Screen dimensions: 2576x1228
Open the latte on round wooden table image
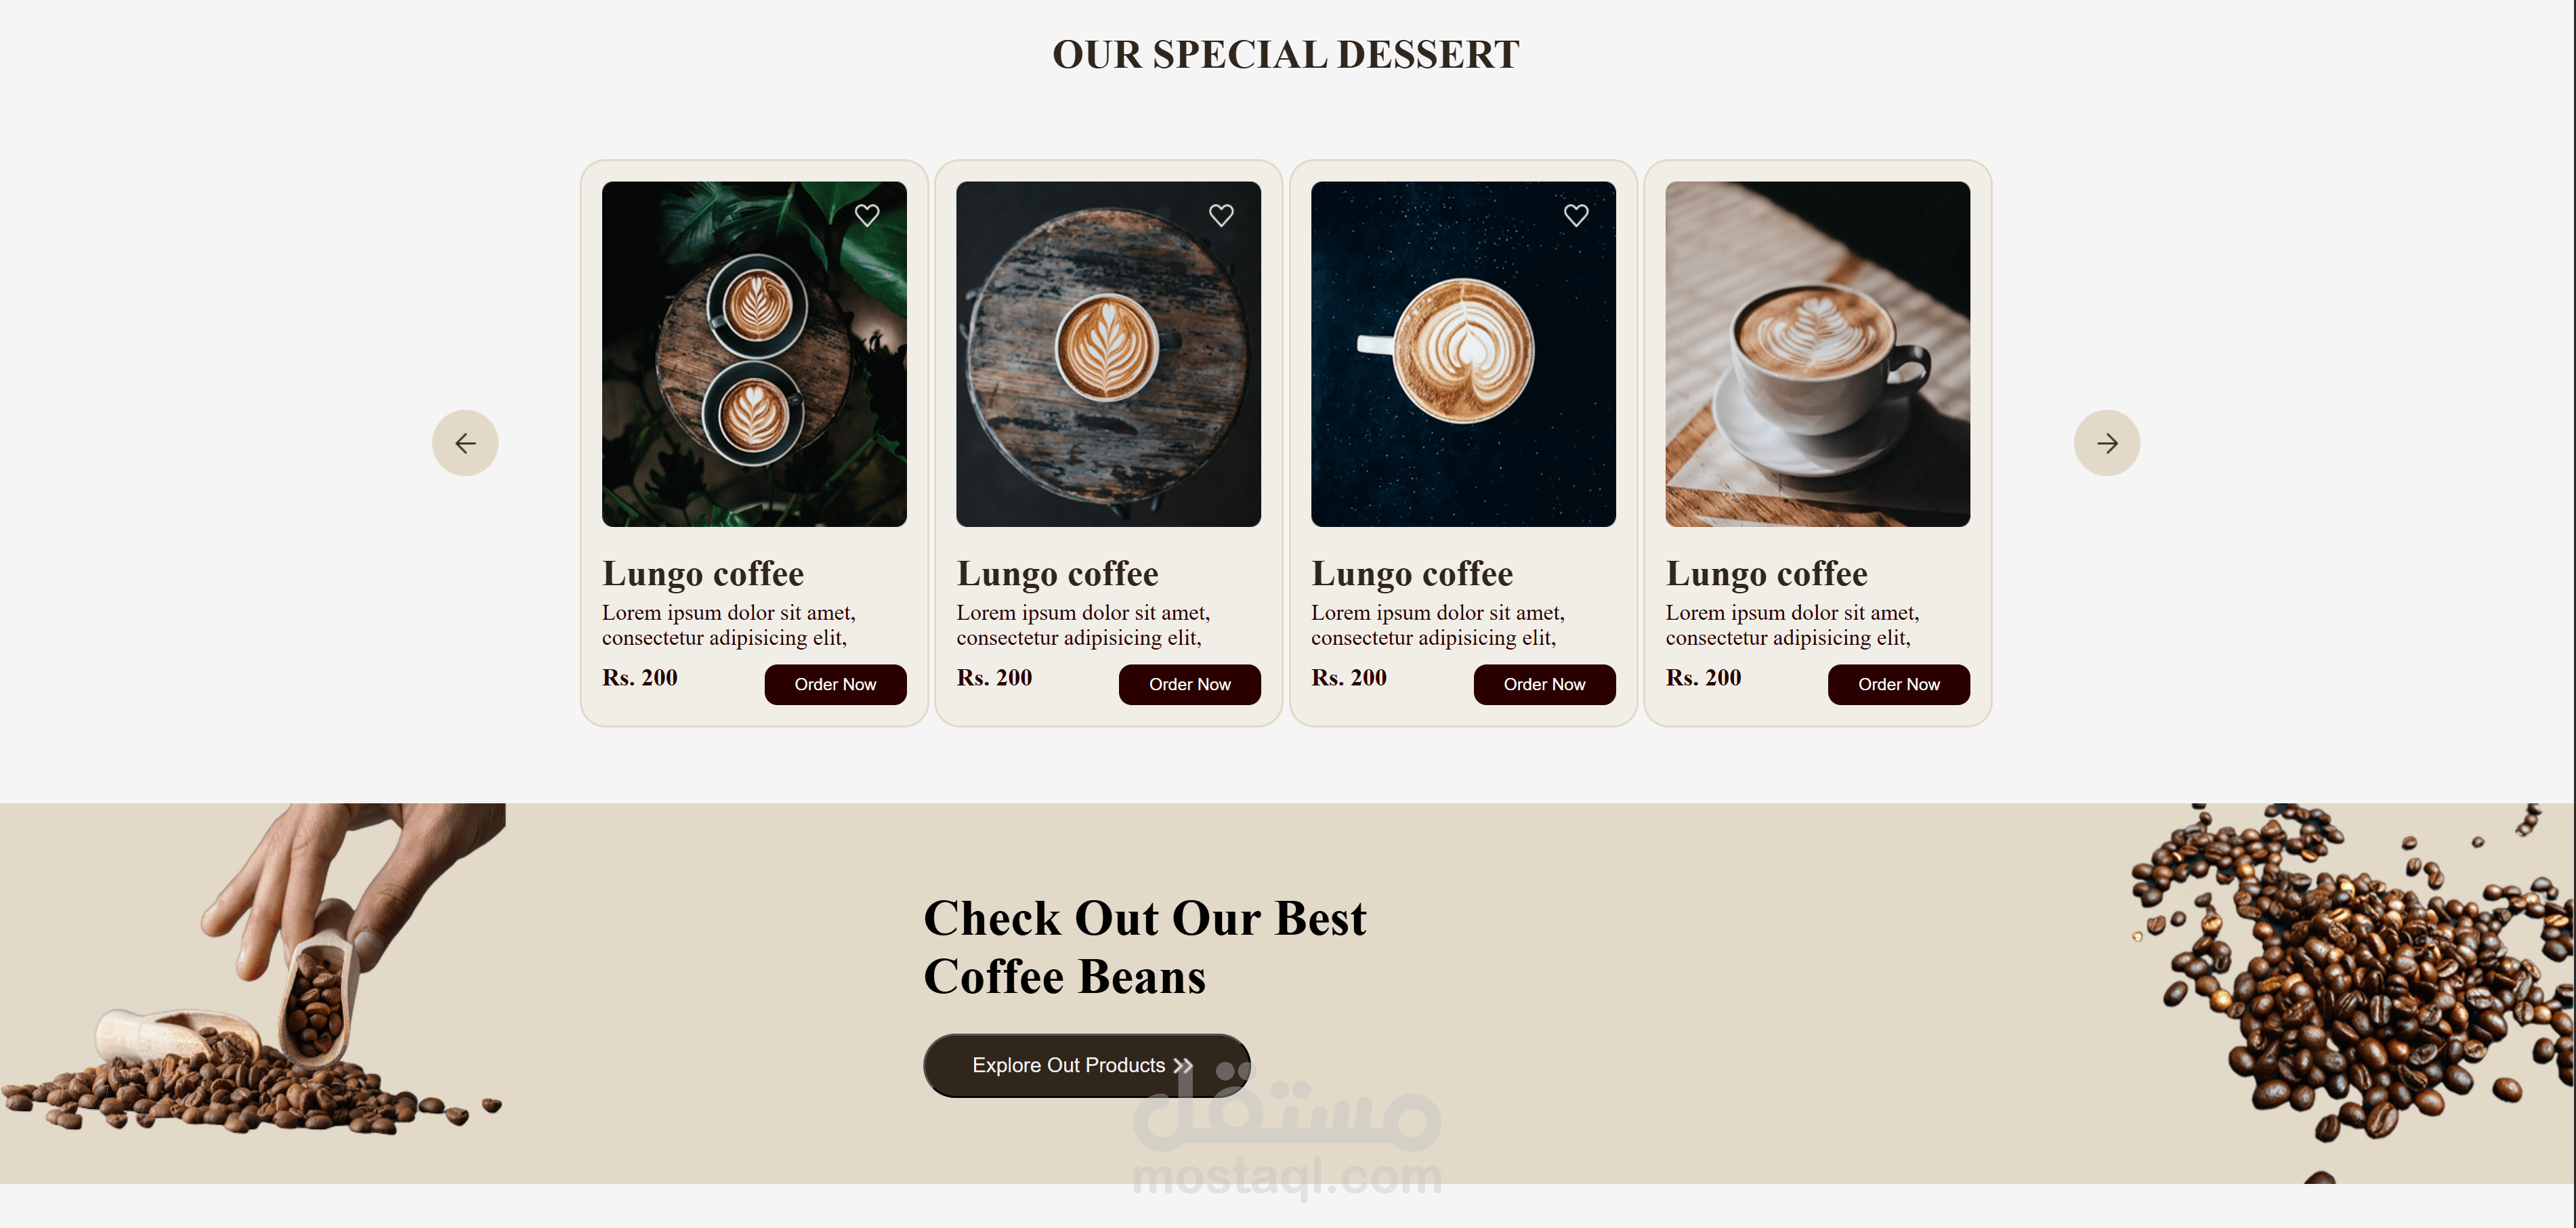pos(1108,354)
